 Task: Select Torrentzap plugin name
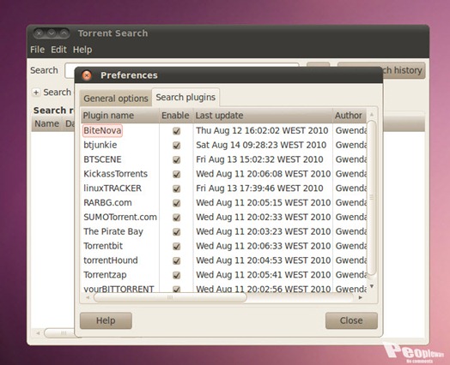click(x=105, y=275)
